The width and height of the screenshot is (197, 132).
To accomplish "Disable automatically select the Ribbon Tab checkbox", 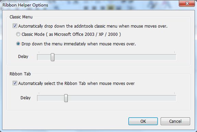I will pyautogui.click(x=15, y=83).
